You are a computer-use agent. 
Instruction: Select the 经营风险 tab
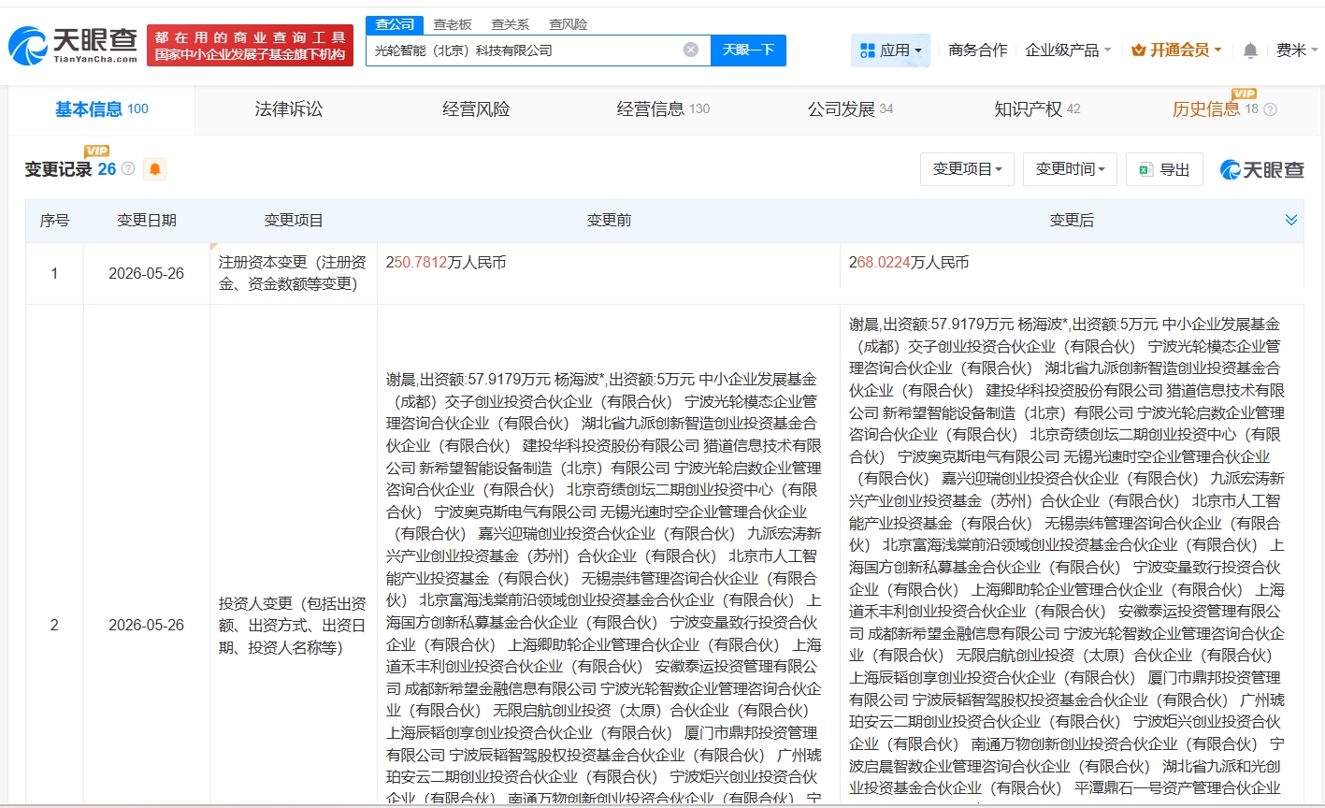pyautogui.click(x=476, y=109)
